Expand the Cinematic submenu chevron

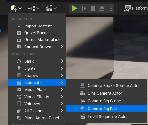click(62, 82)
